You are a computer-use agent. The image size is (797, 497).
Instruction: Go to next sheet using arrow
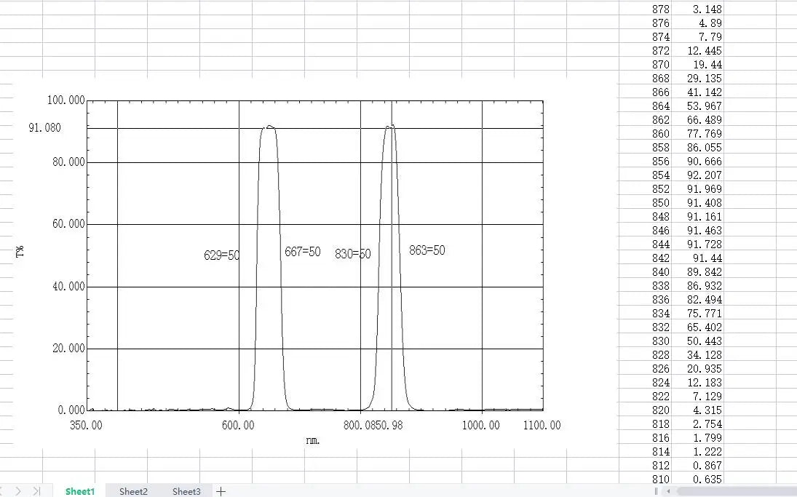(20, 491)
